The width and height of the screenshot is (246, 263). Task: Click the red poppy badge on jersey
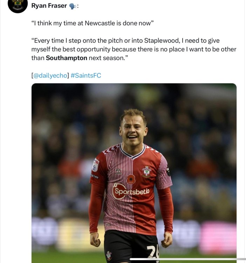(x=131, y=179)
